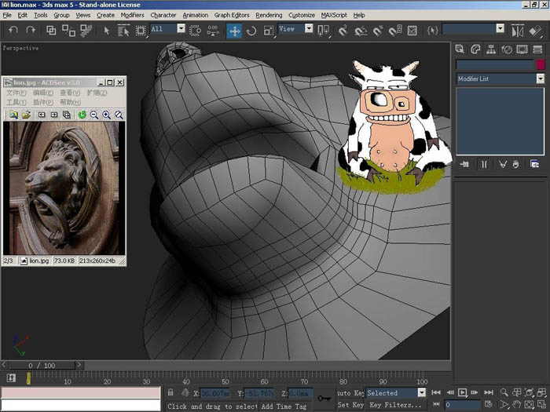
Task: Toggle Spinner Snap
Action: [395, 31]
